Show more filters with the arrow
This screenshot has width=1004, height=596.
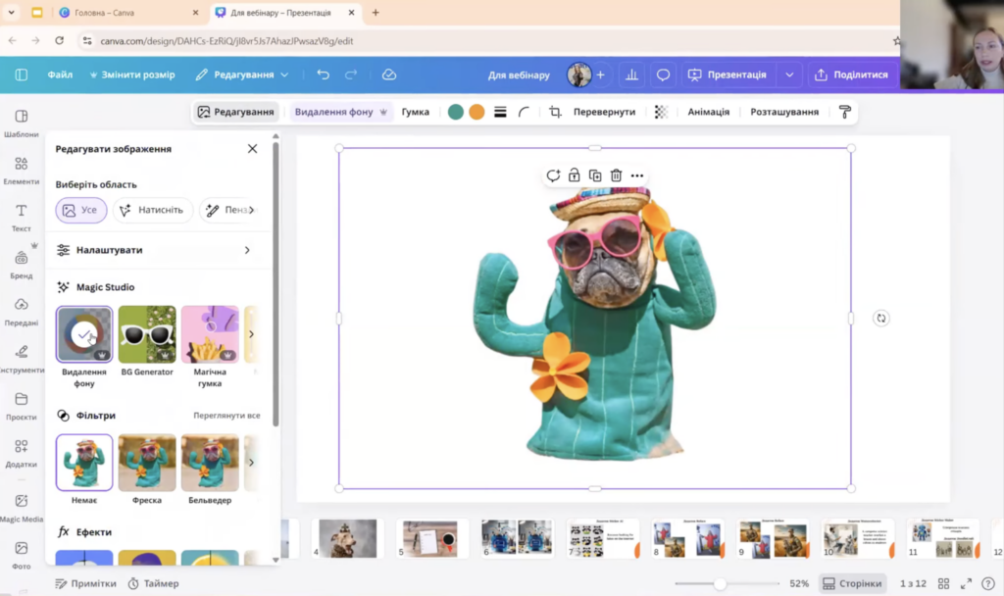click(251, 463)
